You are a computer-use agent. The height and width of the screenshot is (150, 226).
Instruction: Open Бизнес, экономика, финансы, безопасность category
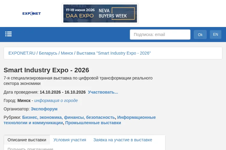click(x=69, y=117)
